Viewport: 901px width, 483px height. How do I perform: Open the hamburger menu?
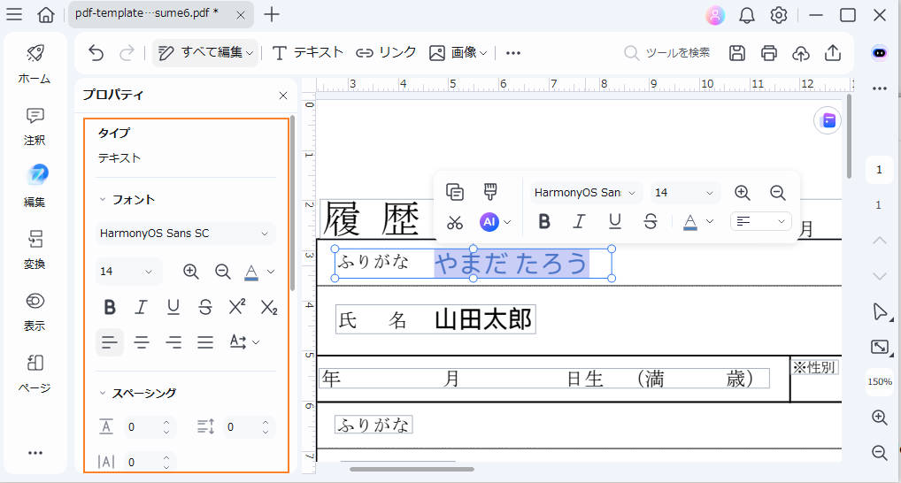tap(14, 14)
